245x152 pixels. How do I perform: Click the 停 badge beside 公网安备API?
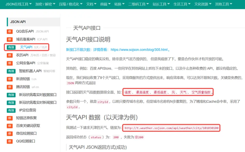(x=10, y=63)
